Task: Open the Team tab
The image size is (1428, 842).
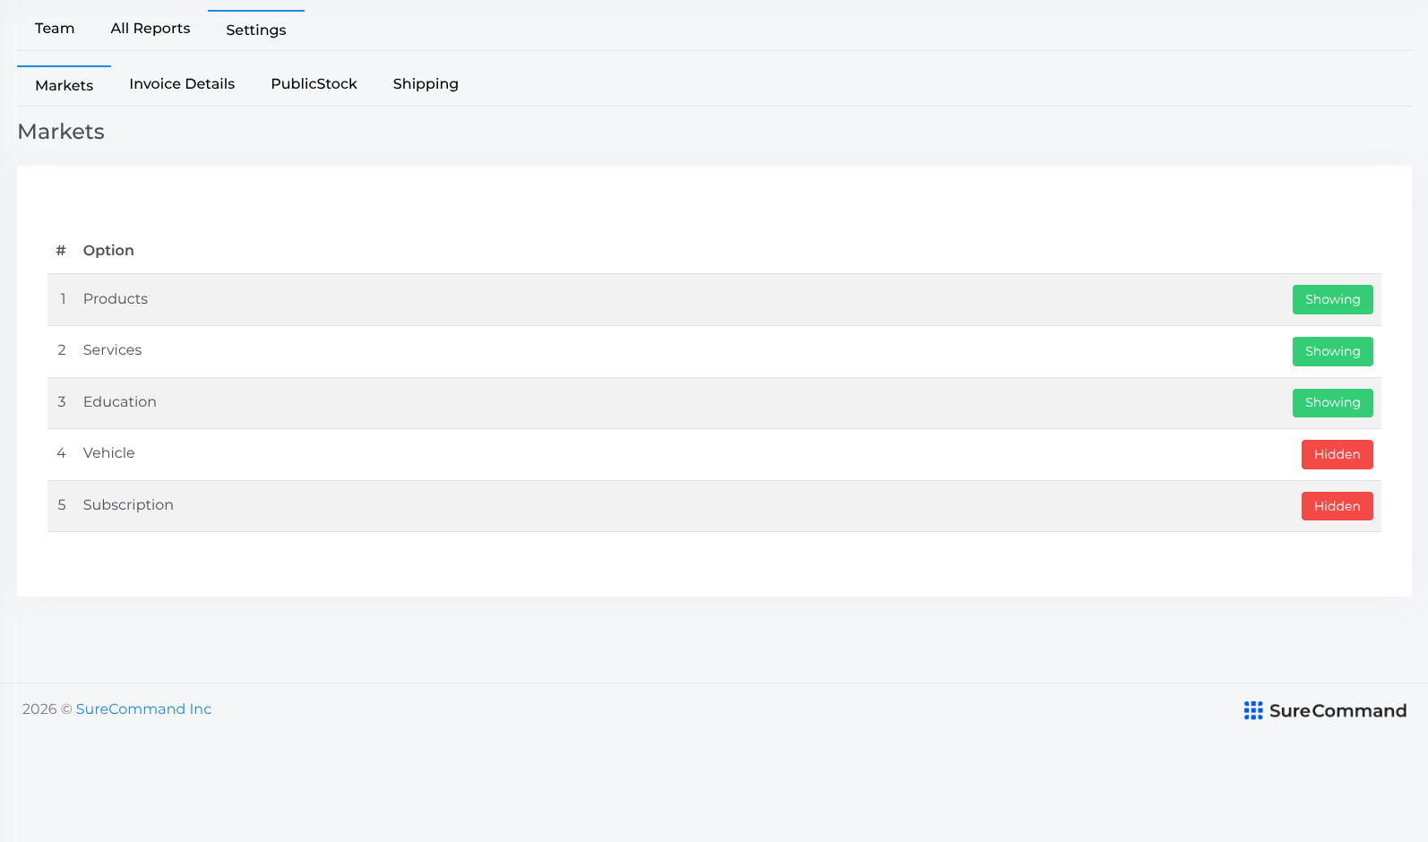Action: point(55,29)
